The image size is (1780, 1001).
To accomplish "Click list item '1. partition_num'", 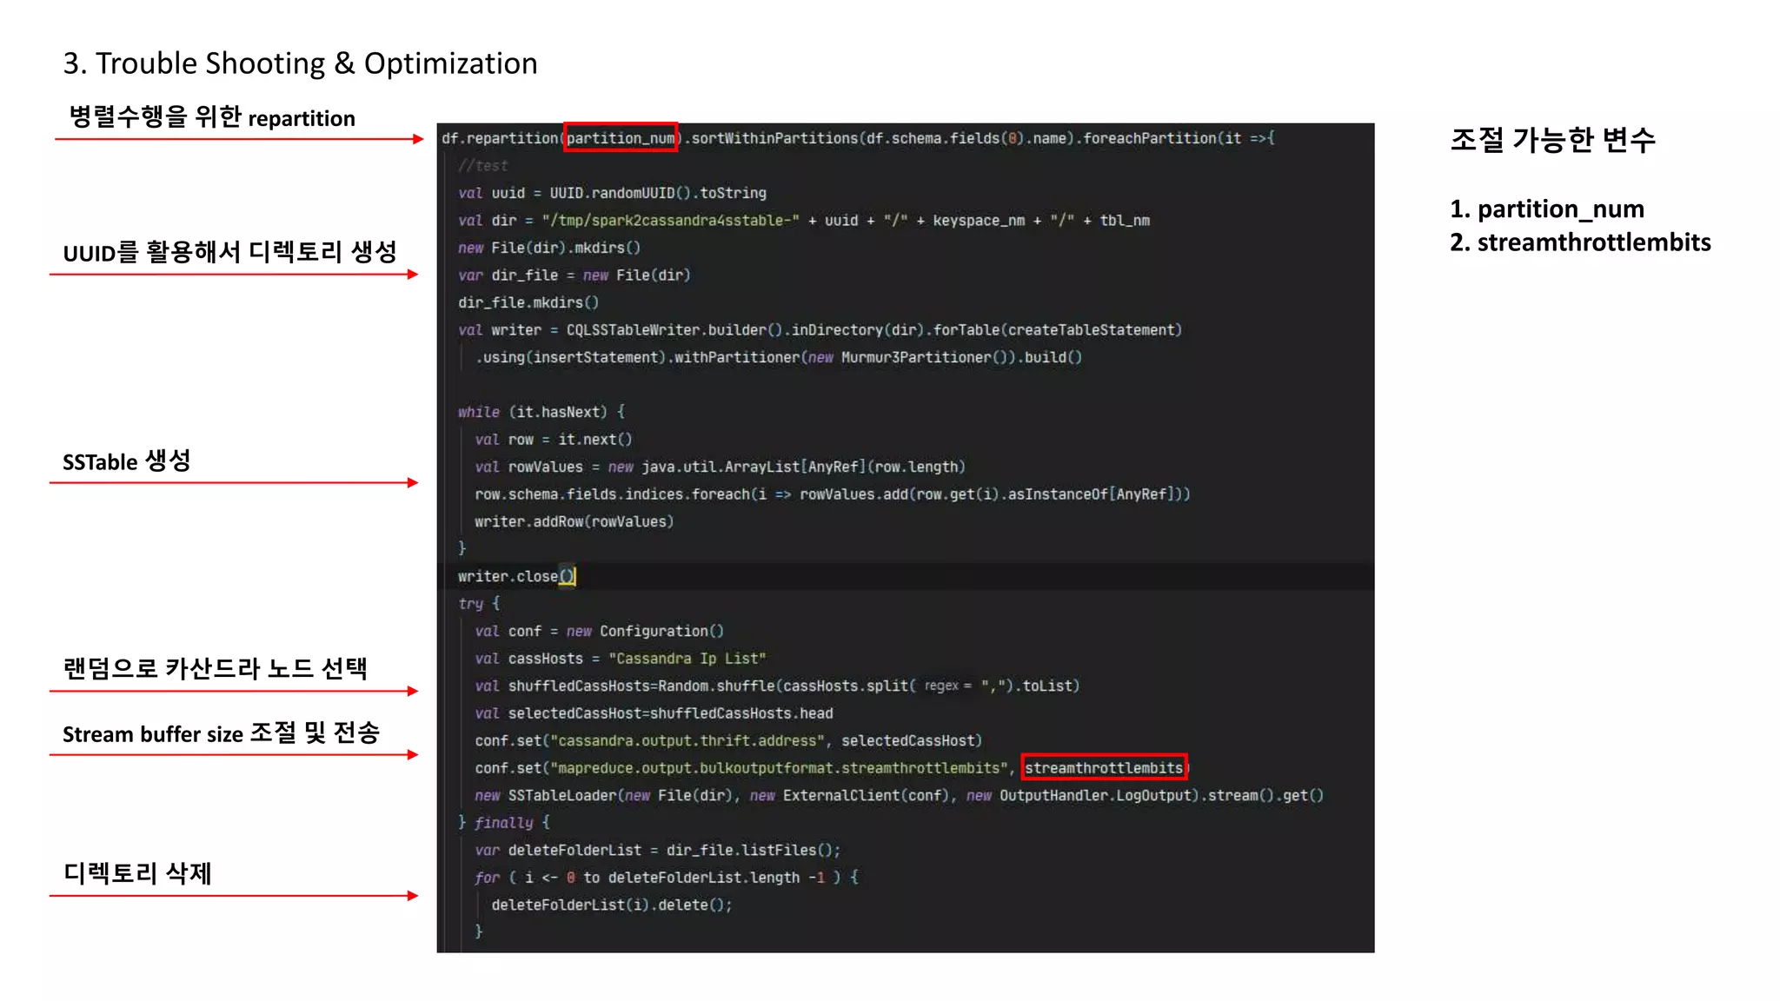I will tap(1547, 209).
